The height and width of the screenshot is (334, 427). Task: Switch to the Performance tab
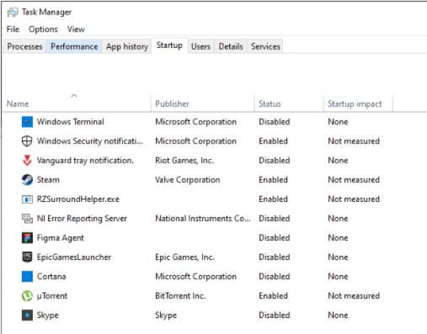coord(74,46)
